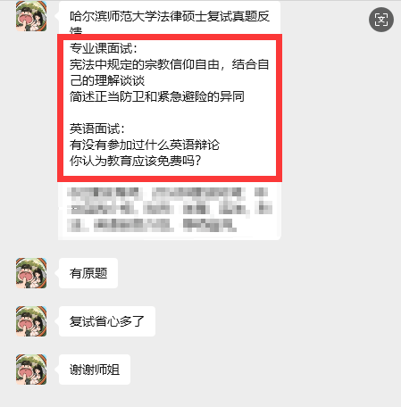Open avatar beside the 哈尔滨师范大学 message

coord(31,16)
